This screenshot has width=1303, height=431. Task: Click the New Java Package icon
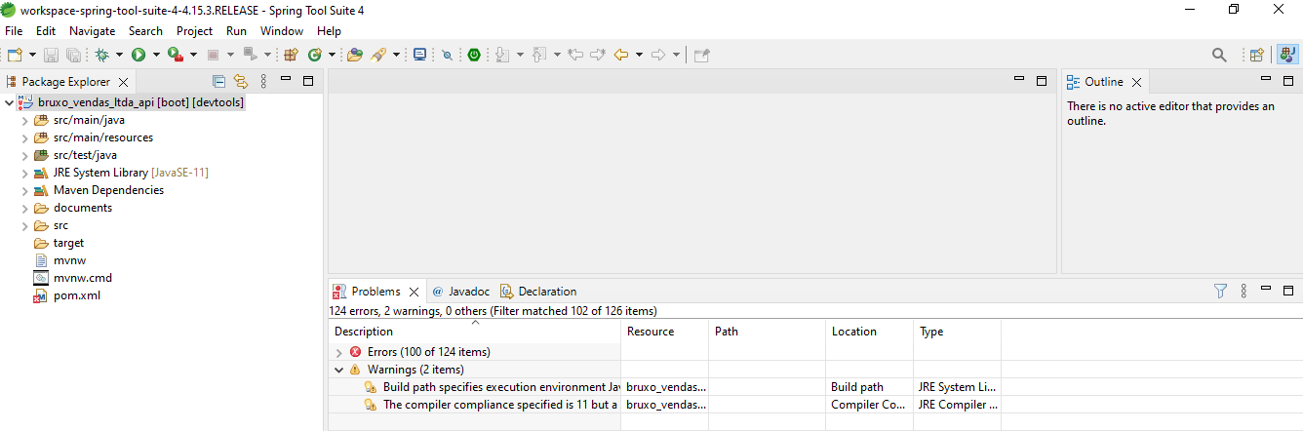pos(291,55)
